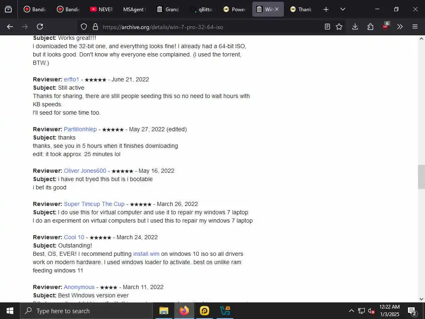Open network status tray icon

pyautogui.click(x=361, y=311)
